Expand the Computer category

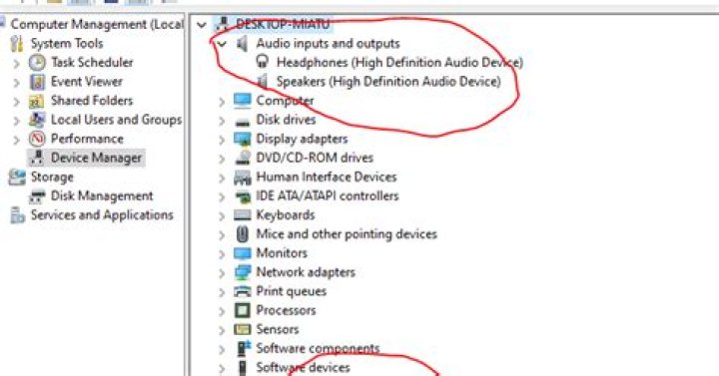click(x=222, y=101)
